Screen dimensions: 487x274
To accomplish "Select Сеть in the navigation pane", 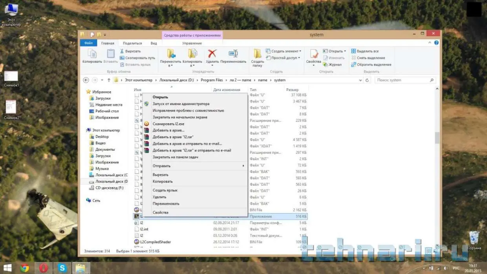I will [x=93, y=201].
